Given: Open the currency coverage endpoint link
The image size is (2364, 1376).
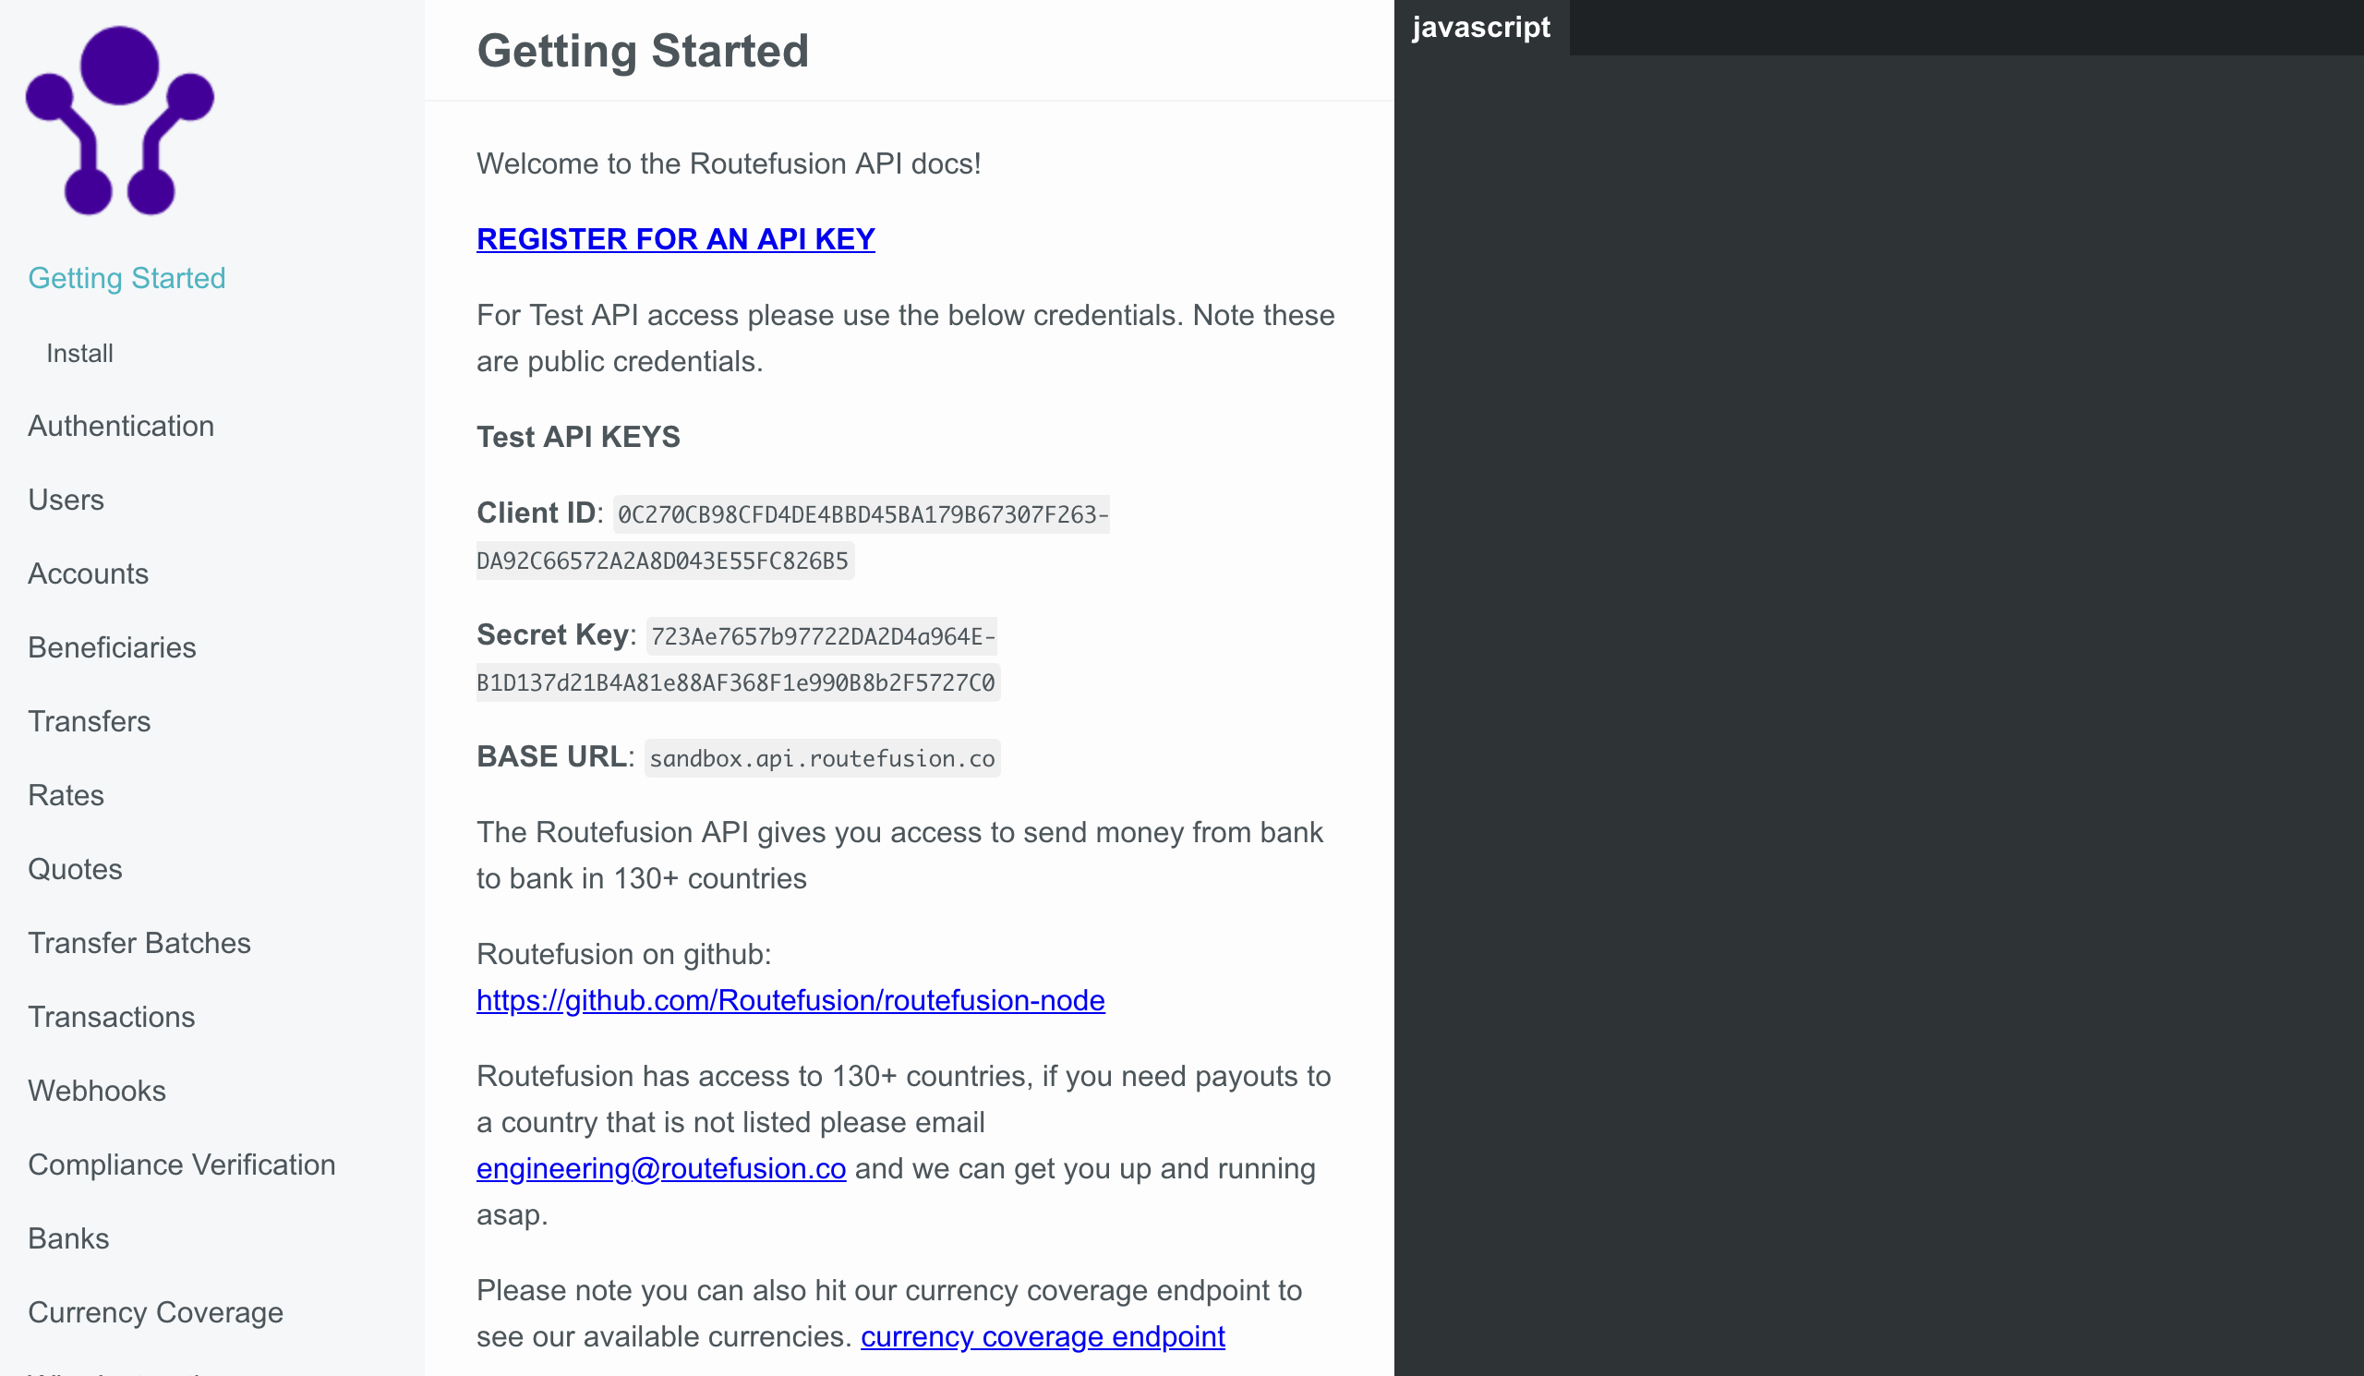Looking at the screenshot, I should (x=1043, y=1336).
